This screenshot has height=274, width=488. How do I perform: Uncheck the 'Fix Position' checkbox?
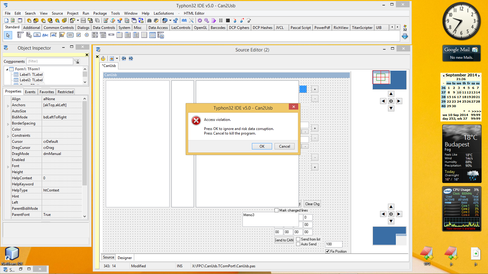328,251
